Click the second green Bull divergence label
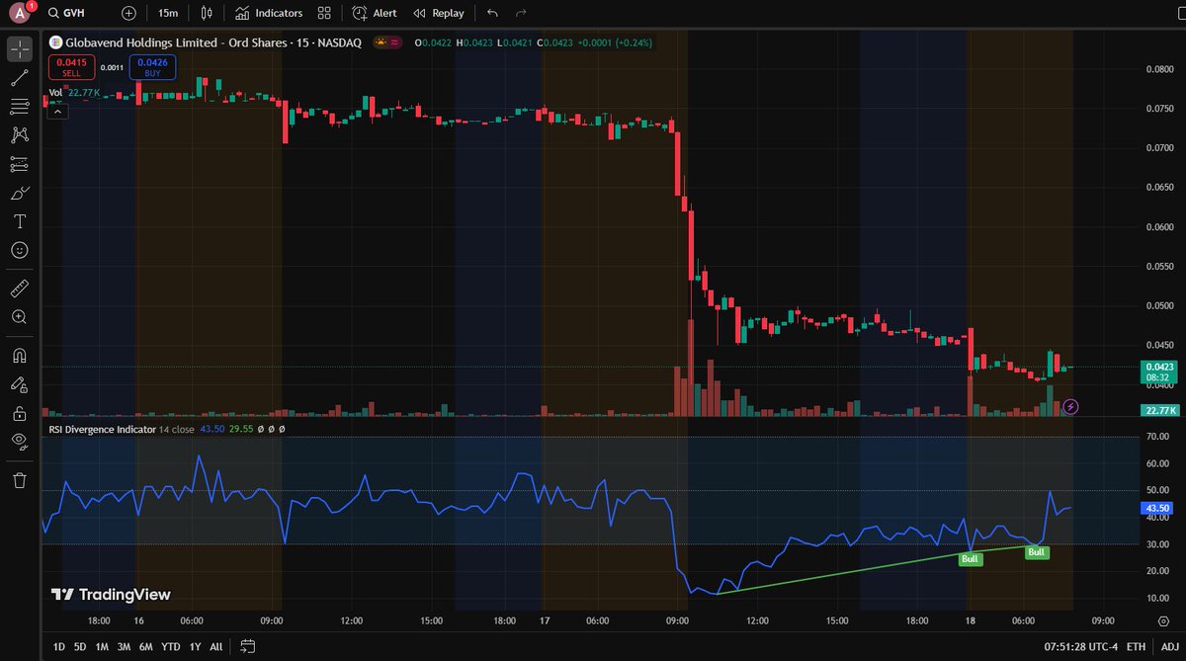The height and width of the screenshot is (661, 1186). (1037, 552)
